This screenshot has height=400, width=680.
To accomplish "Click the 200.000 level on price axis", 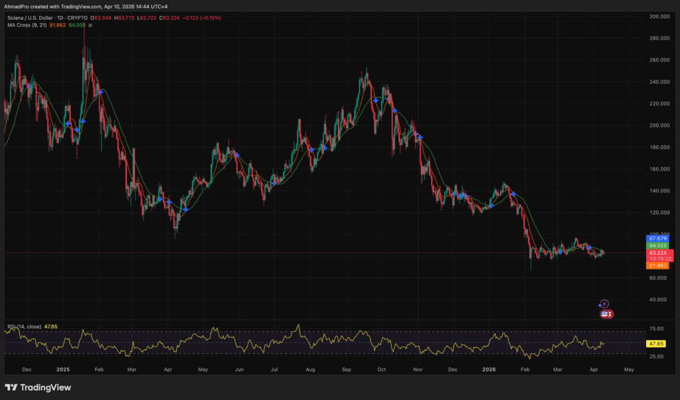I will 659,125.
